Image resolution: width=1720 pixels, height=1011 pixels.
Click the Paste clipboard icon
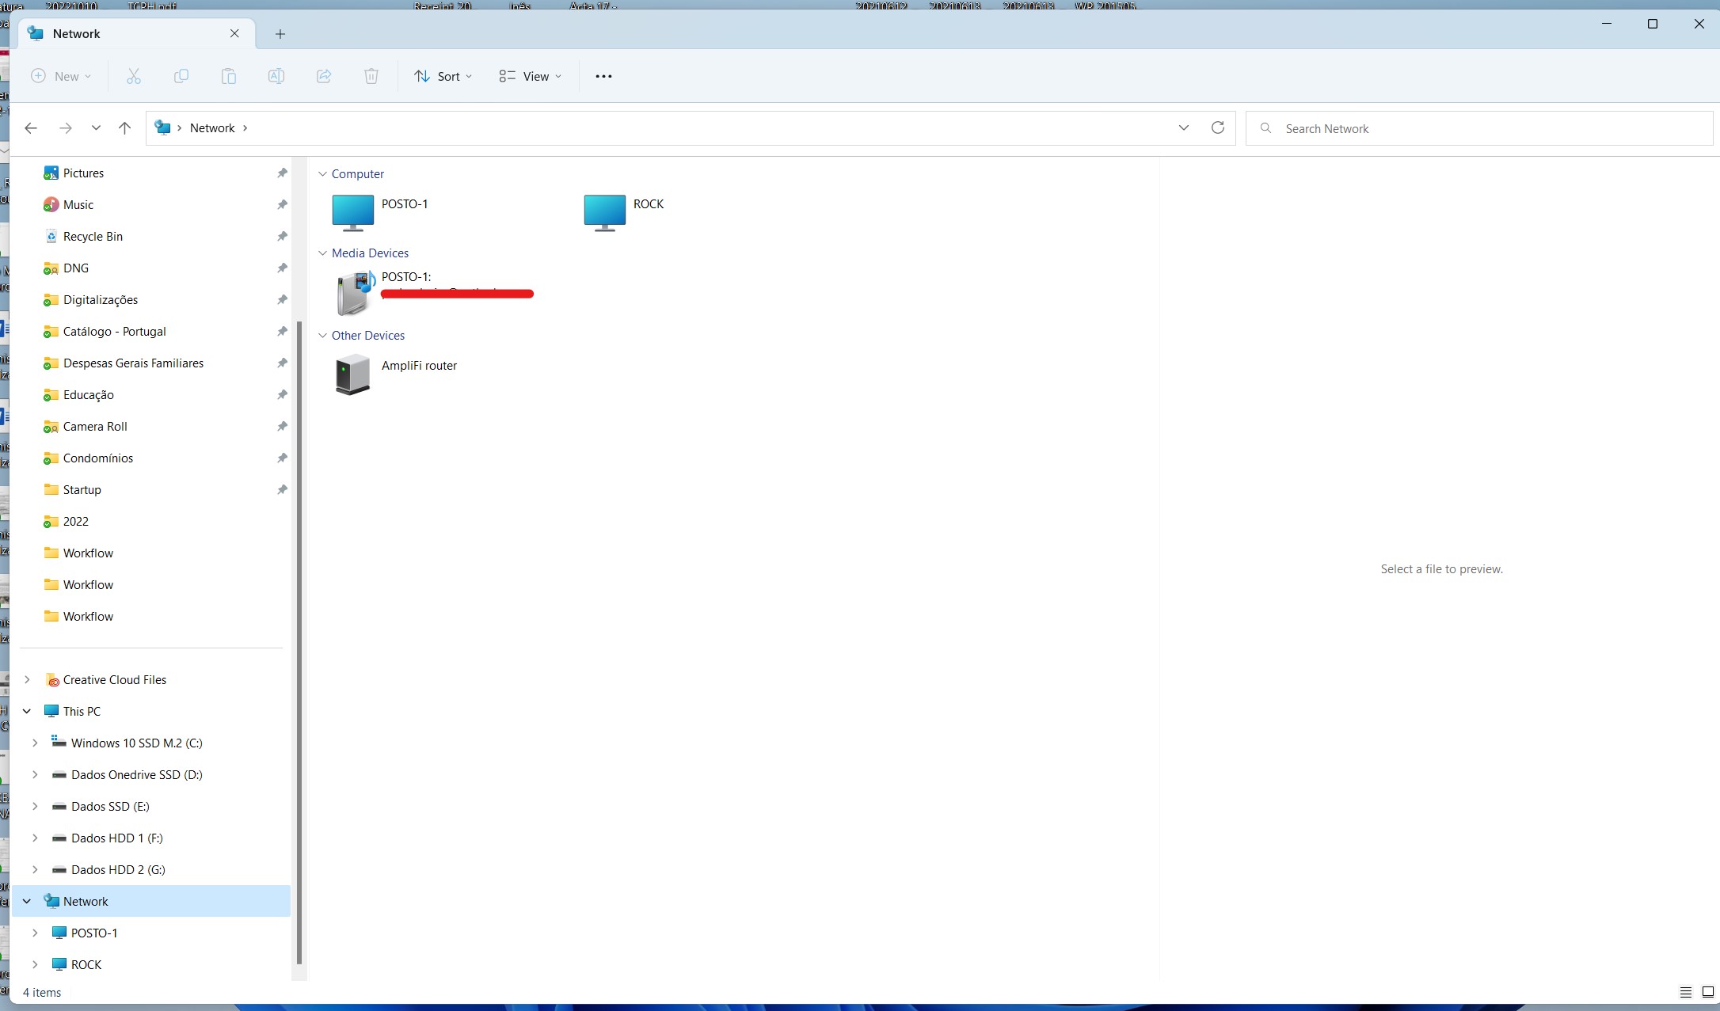coord(228,76)
